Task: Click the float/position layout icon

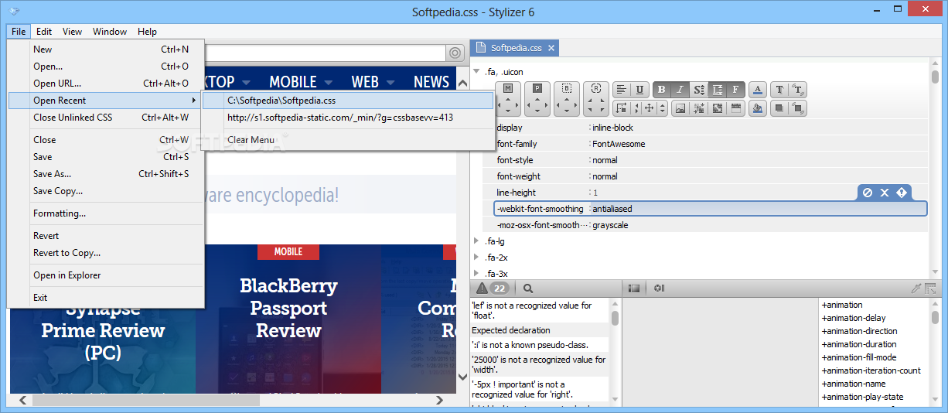Action: coord(622,108)
